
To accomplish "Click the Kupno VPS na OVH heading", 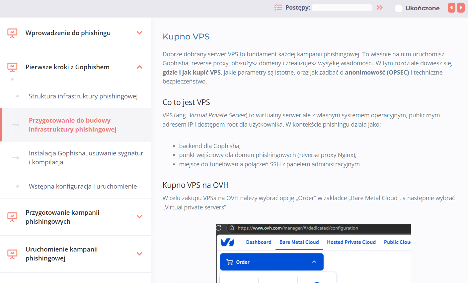I will [x=195, y=185].
